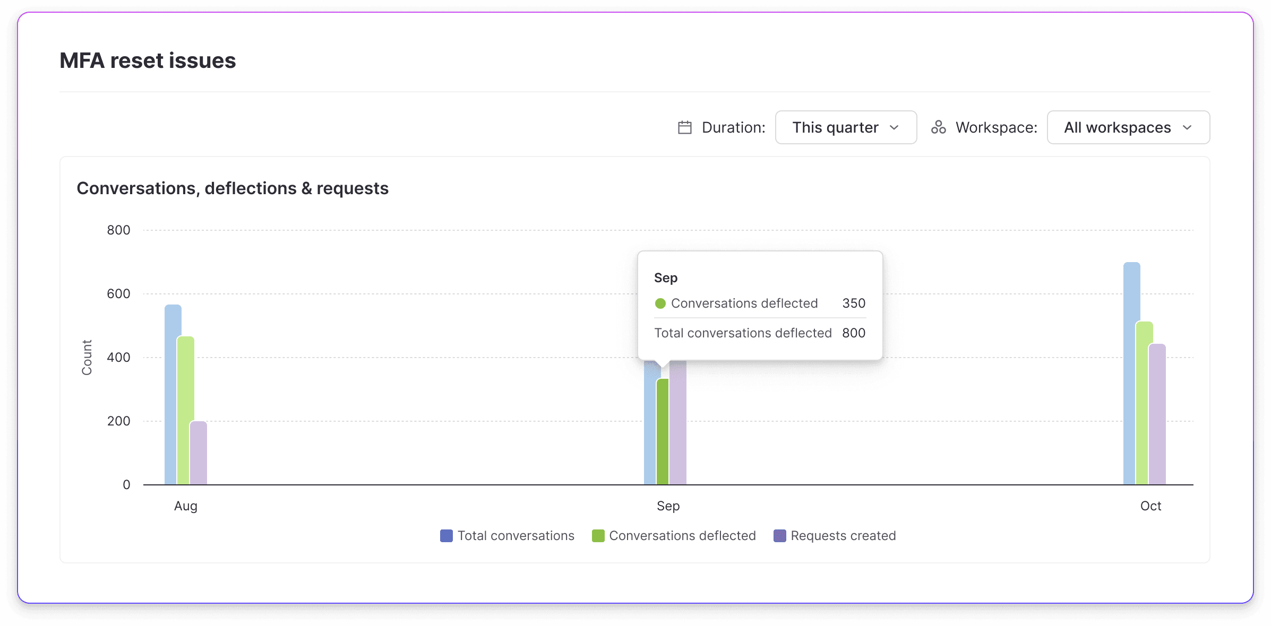Open the This quarter duration dropdown

(x=846, y=127)
